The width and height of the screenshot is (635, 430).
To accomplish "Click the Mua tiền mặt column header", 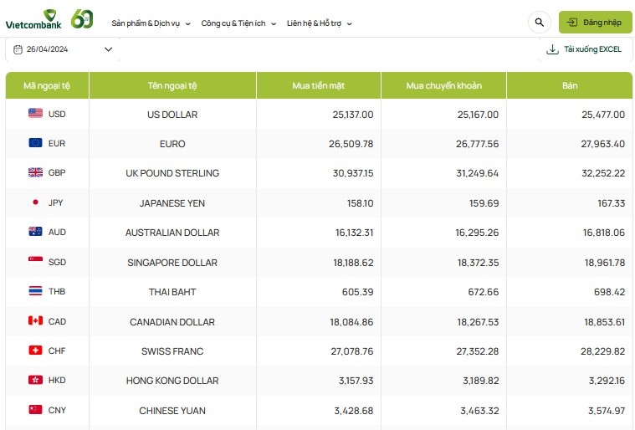I will tap(318, 85).
